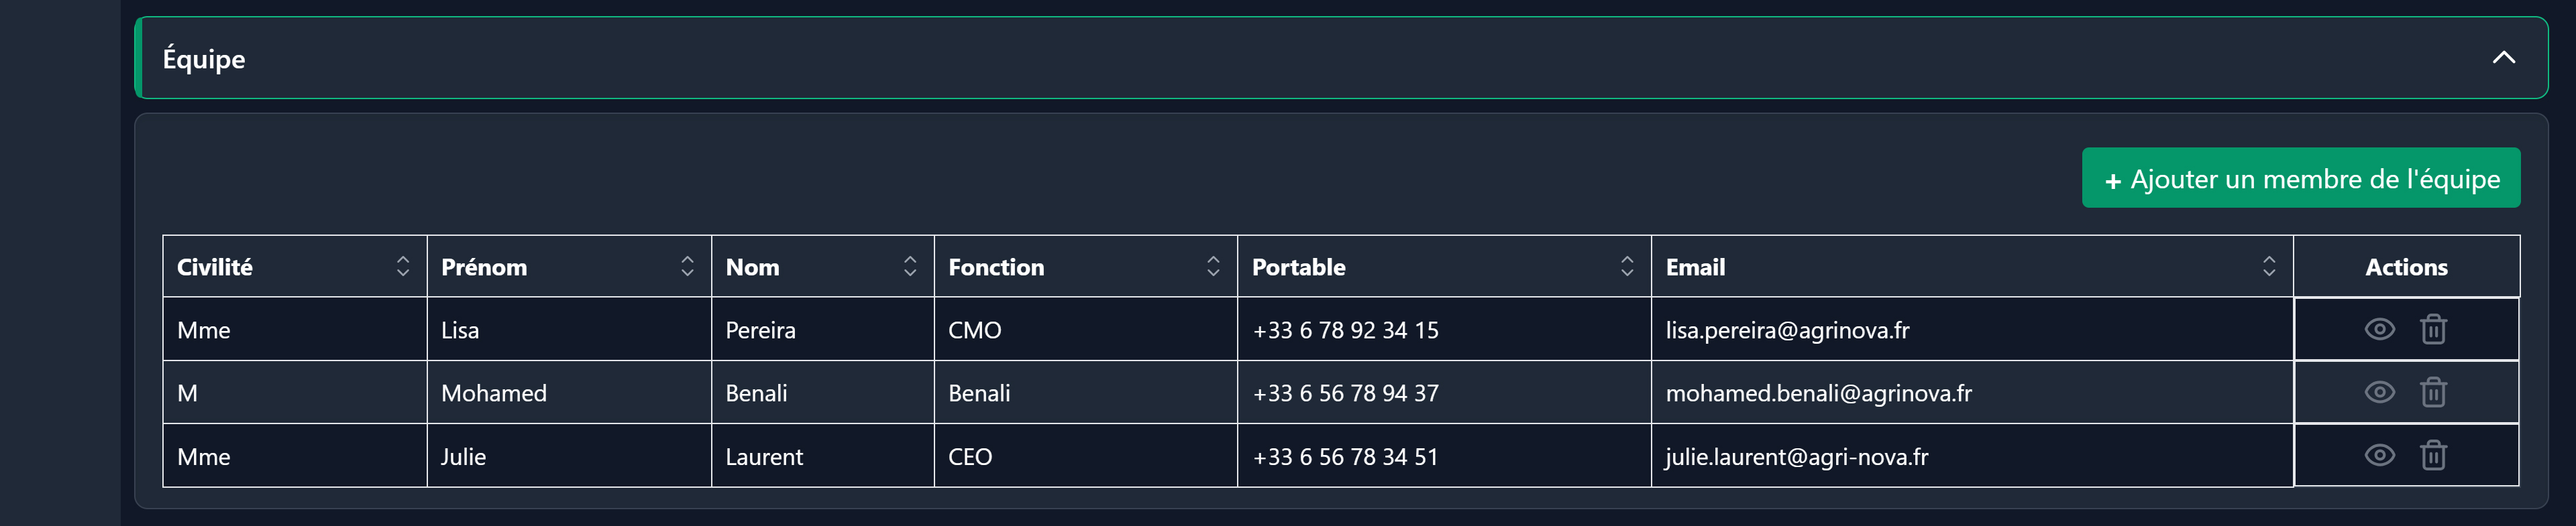Viewport: 2576px width, 526px height.
Task: Sort by the Fonction column arrows
Action: (x=1213, y=267)
